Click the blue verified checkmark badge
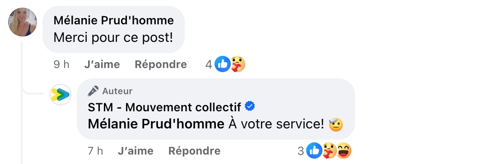This screenshot has width=495, height=164. (x=250, y=107)
